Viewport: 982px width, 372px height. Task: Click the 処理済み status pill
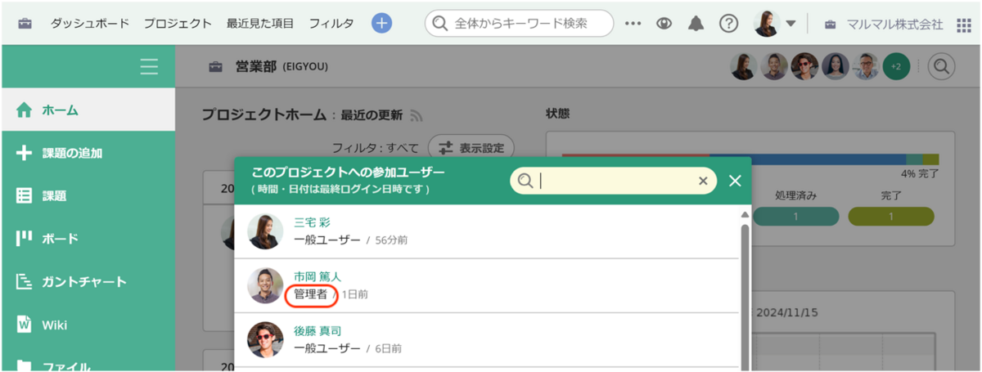pos(796,216)
